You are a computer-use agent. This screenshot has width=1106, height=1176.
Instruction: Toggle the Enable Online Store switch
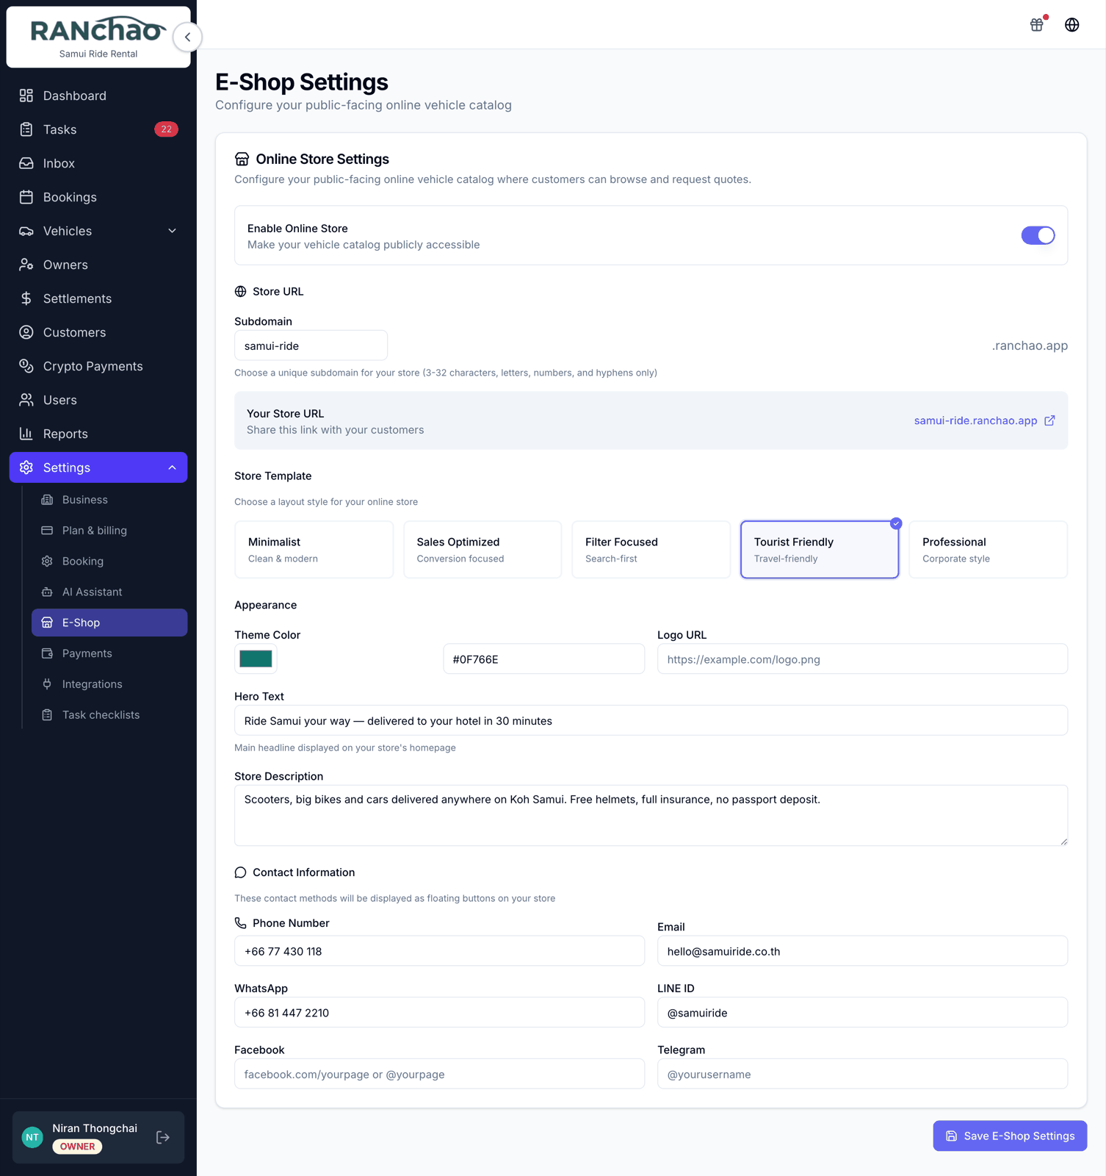coord(1038,235)
